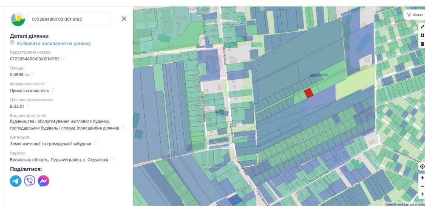
Task: Share the parcel via Messenger
Action: point(43,181)
